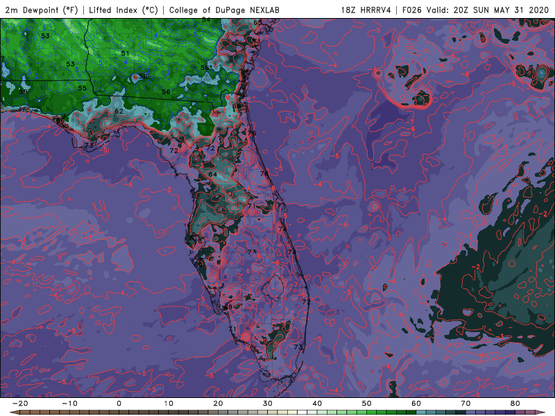Click the '18Z HRRRV4' model run label

click(x=366, y=10)
